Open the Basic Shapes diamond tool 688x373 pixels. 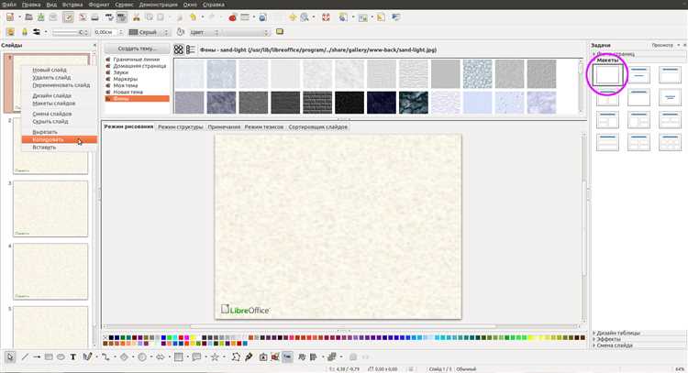click(x=124, y=357)
